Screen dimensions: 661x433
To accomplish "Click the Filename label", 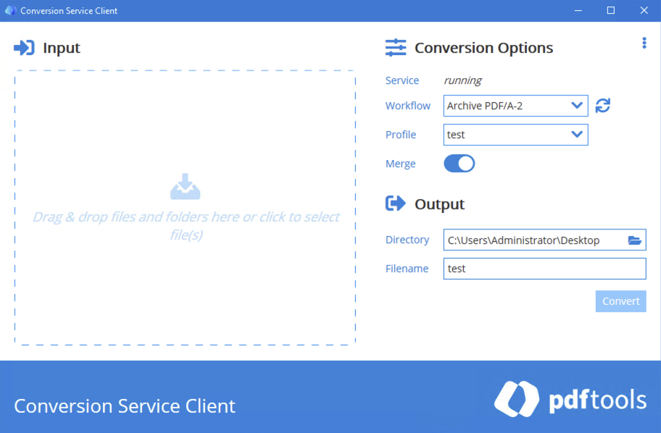I will coord(407,269).
